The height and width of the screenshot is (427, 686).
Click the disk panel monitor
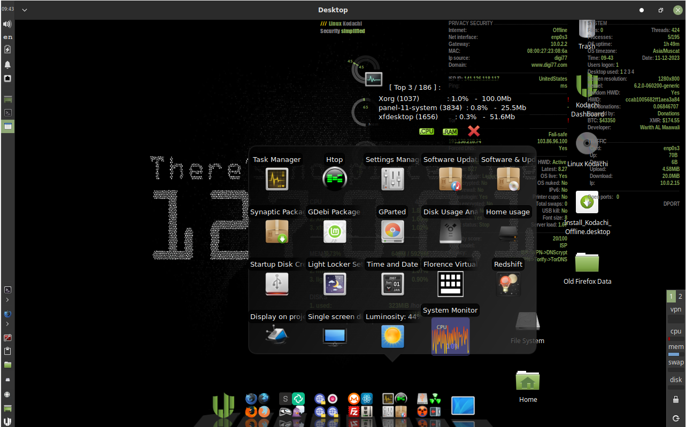click(676, 382)
